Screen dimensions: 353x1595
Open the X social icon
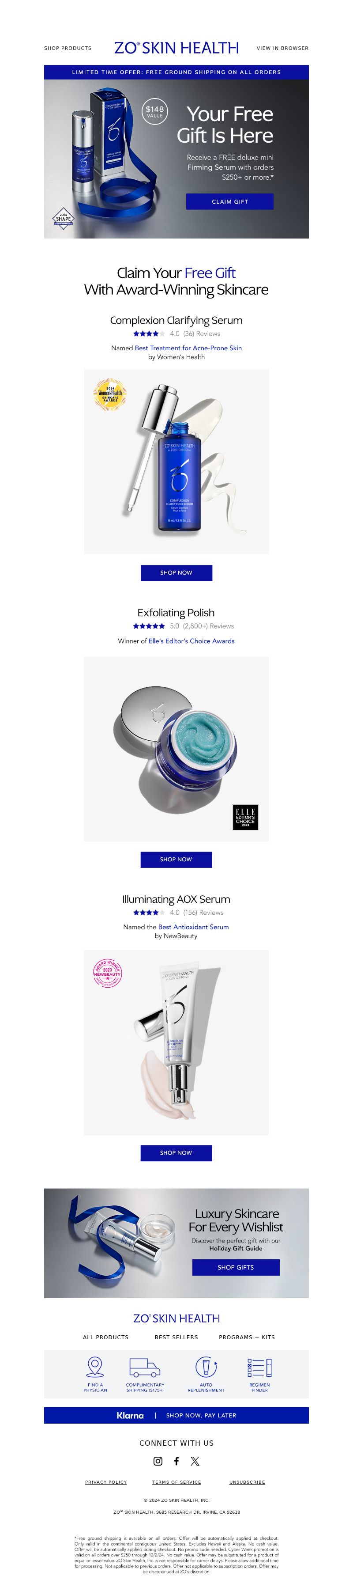195,1461
